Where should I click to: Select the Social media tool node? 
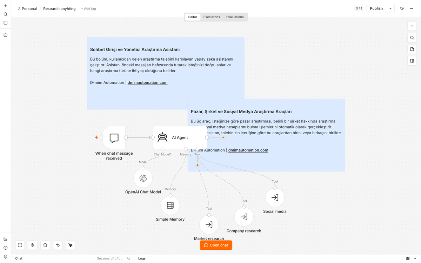tap(275, 197)
